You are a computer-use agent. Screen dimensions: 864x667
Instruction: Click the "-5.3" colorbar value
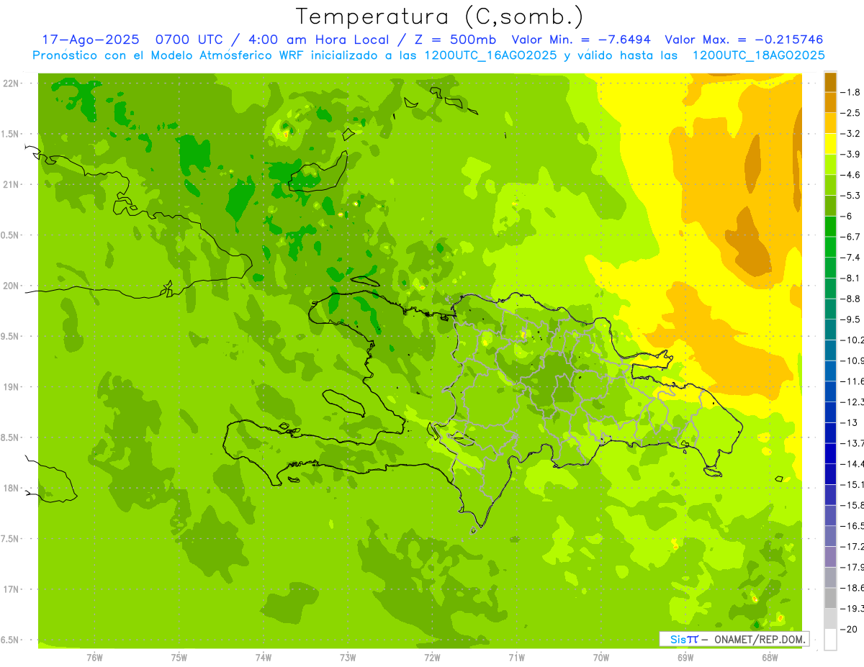pyautogui.click(x=851, y=195)
